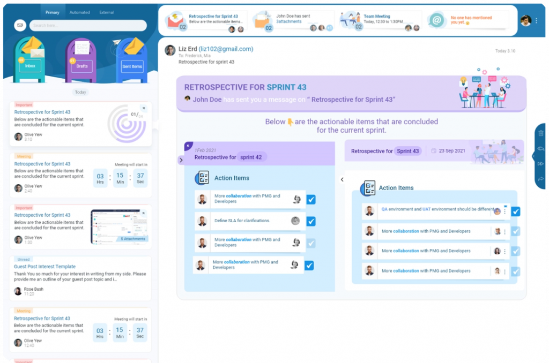Click the Sprint 43 pill tag

pyautogui.click(x=407, y=151)
